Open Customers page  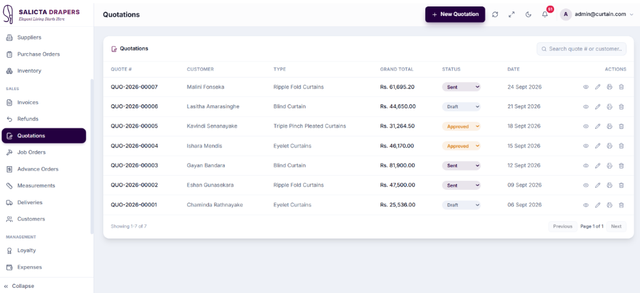pyautogui.click(x=44, y=219)
